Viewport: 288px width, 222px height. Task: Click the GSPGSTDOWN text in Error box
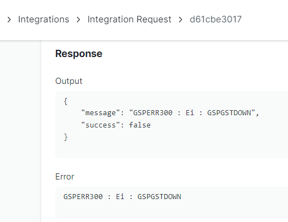159,197
